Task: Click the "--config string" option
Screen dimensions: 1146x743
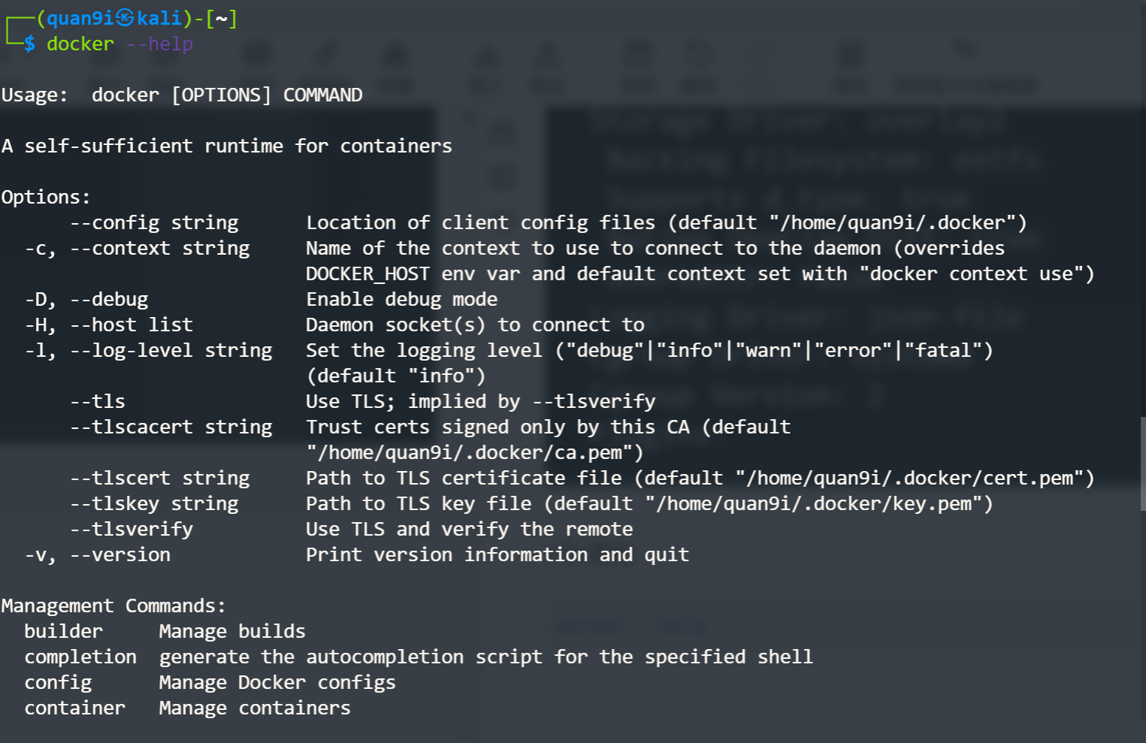Action: click(x=154, y=223)
